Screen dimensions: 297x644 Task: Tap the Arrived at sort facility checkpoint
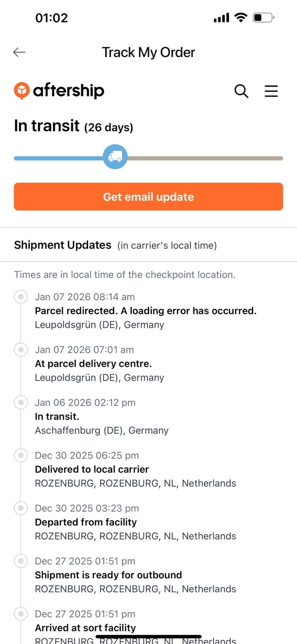(85, 628)
